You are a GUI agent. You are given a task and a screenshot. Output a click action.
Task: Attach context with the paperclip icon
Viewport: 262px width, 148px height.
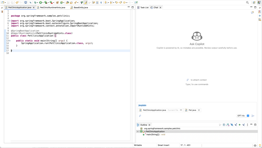tap(140, 115)
